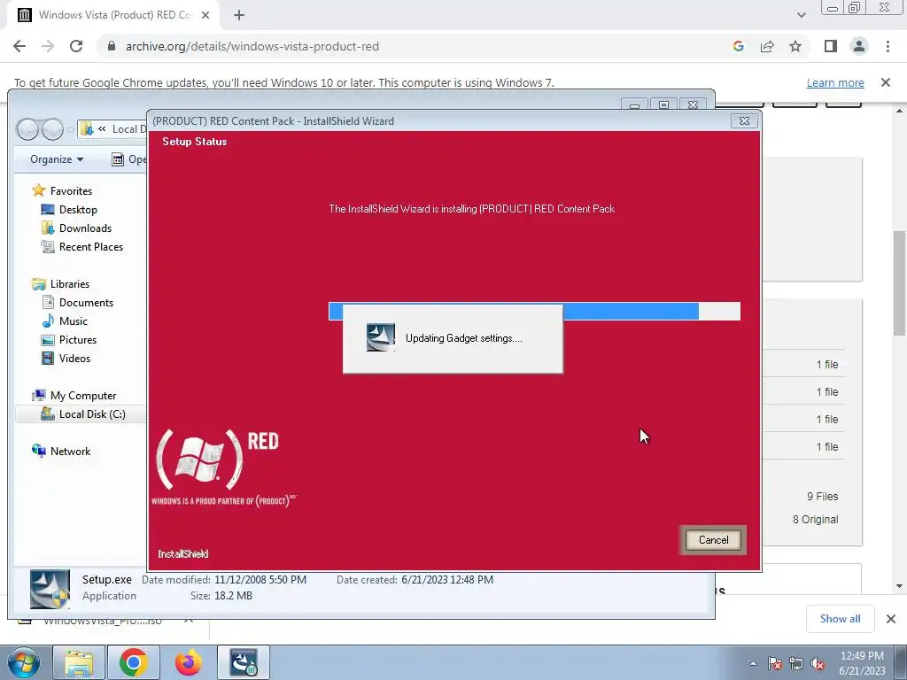This screenshot has height=680, width=907.
Task: Go back in Chrome
Action: pyautogui.click(x=19, y=46)
